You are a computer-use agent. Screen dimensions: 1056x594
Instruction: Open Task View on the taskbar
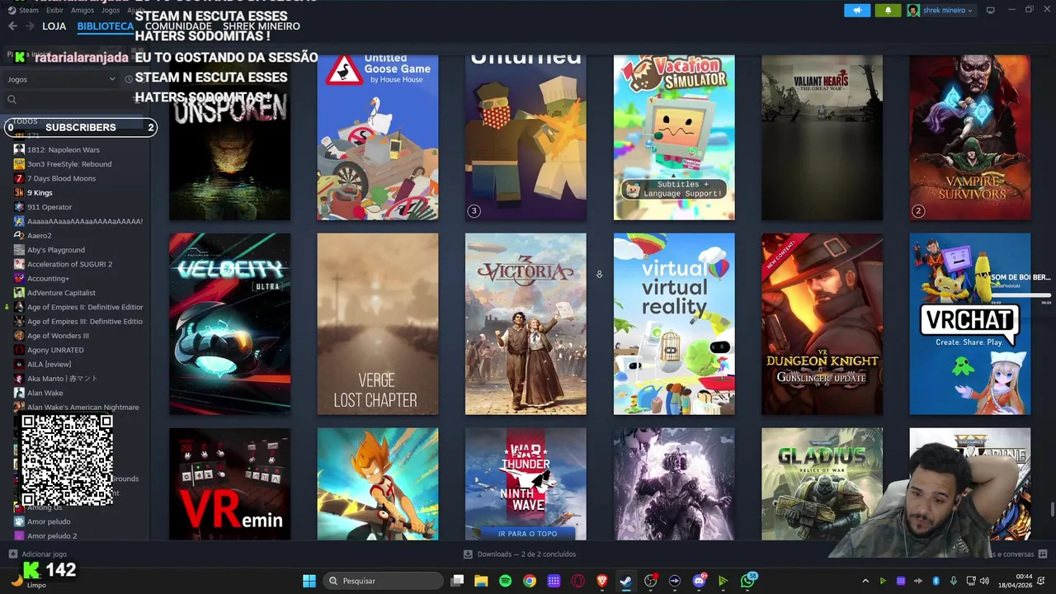457,581
